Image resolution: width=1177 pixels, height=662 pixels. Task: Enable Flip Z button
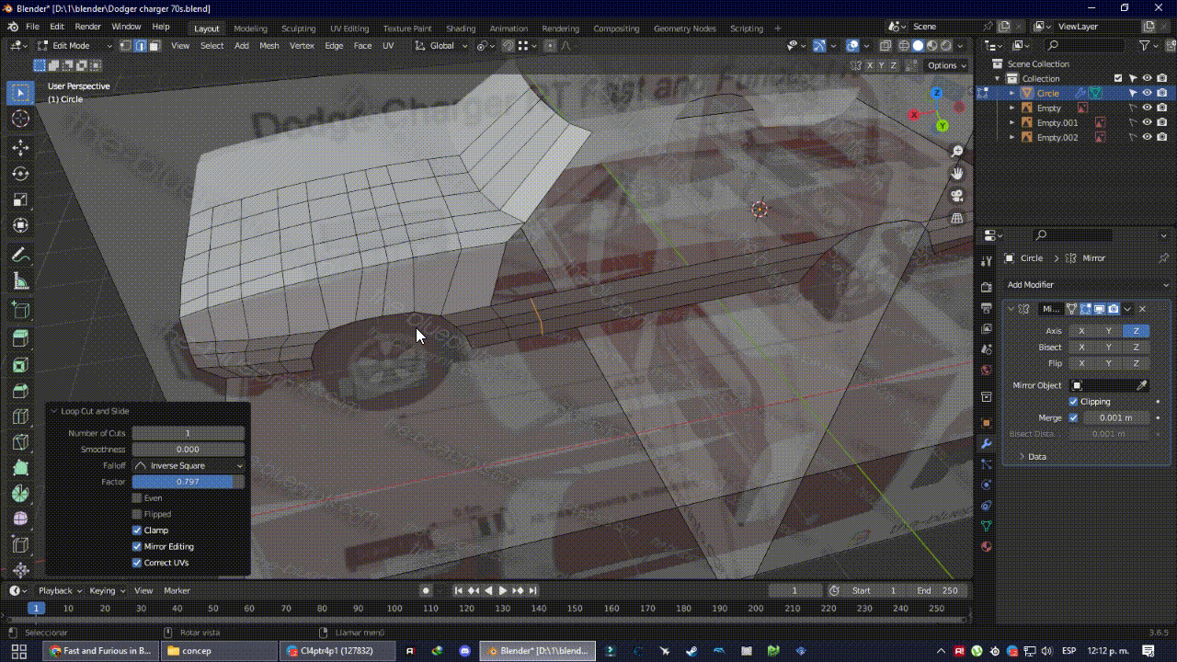1136,363
